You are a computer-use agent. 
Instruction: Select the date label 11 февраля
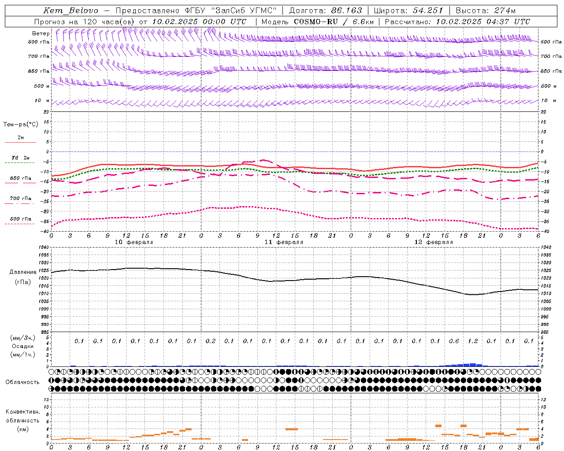click(x=284, y=242)
